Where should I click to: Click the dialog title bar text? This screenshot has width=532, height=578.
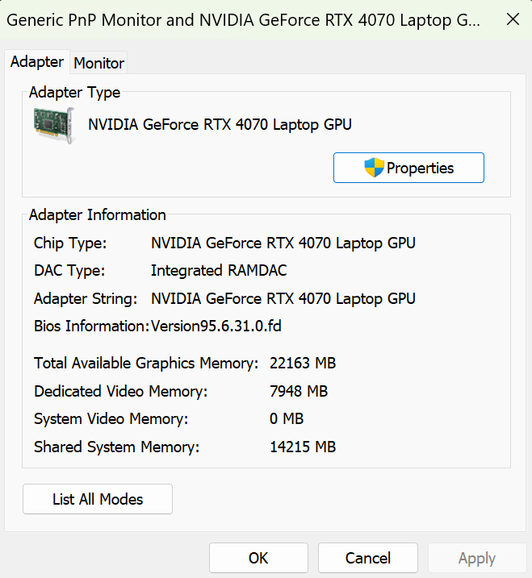pos(242,19)
